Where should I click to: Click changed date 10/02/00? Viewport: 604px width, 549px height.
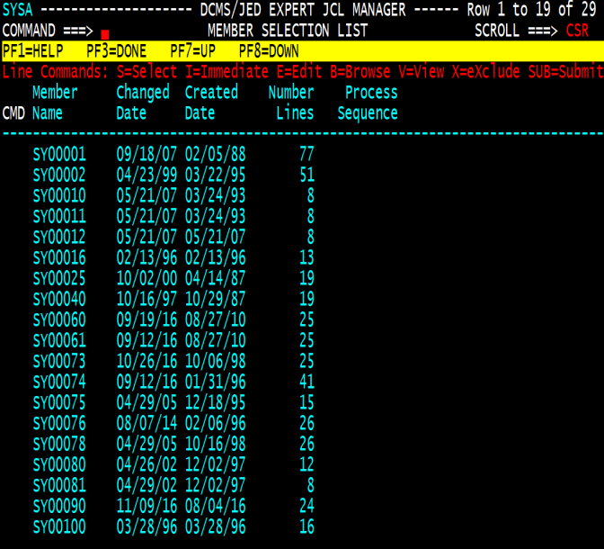[x=147, y=279]
